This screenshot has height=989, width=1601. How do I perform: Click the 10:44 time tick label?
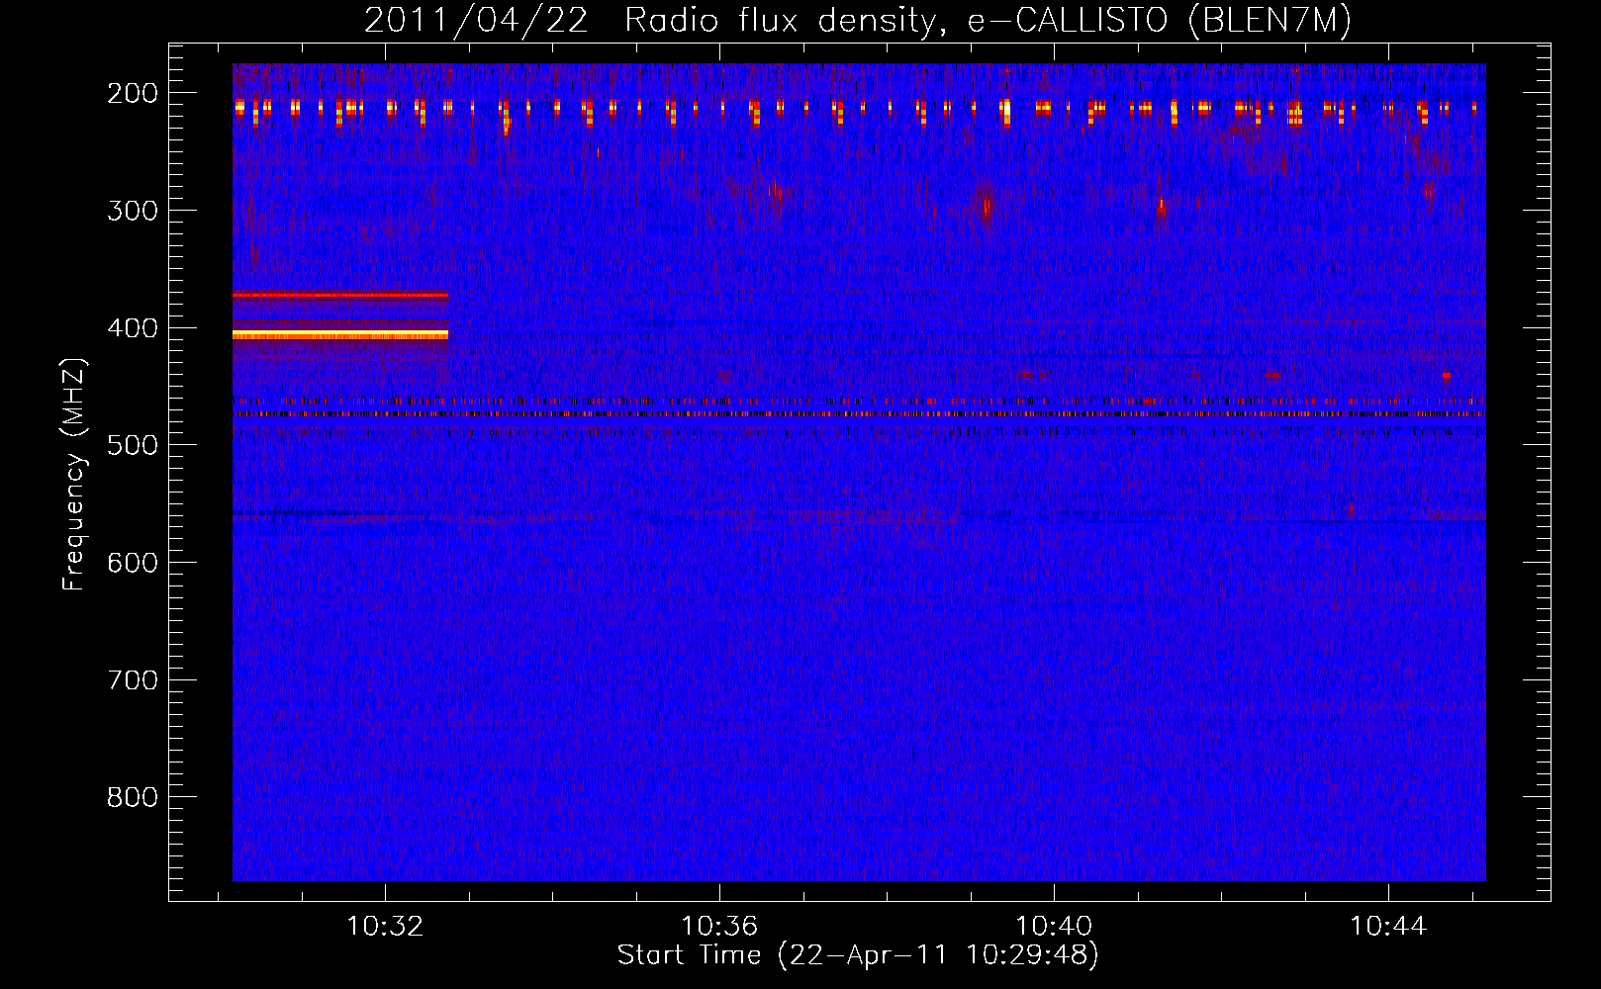point(1388,926)
